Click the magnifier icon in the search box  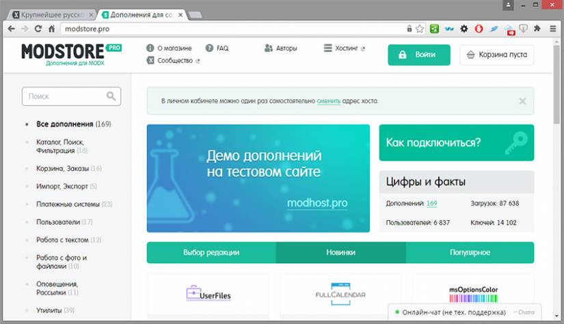tap(111, 96)
